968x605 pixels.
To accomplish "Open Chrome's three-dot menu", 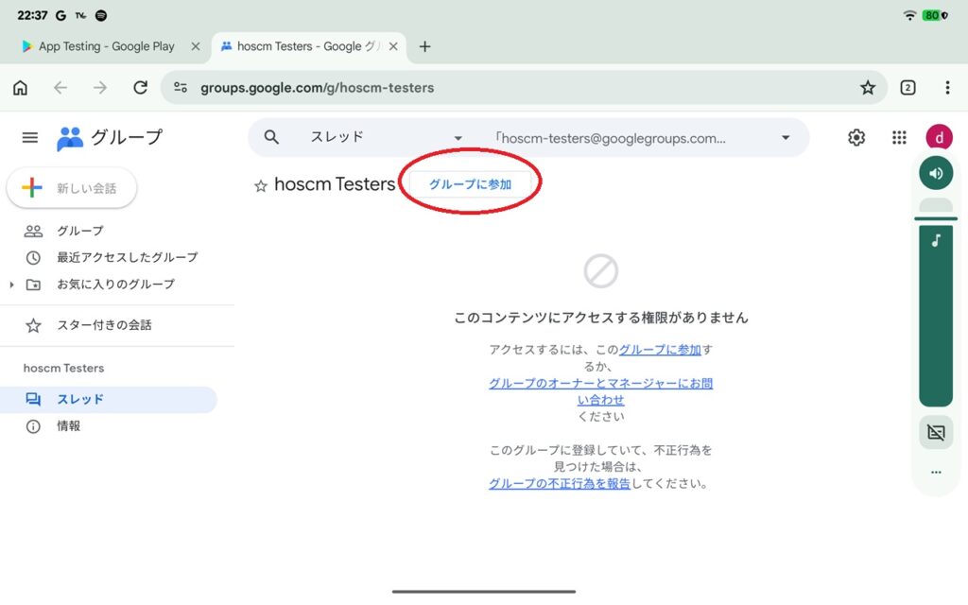I will pos(947,87).
